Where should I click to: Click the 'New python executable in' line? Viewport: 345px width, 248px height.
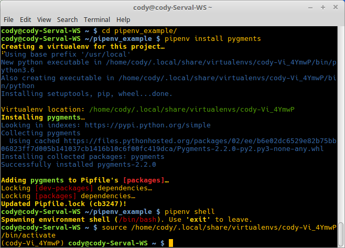click(x=169, y=62)
